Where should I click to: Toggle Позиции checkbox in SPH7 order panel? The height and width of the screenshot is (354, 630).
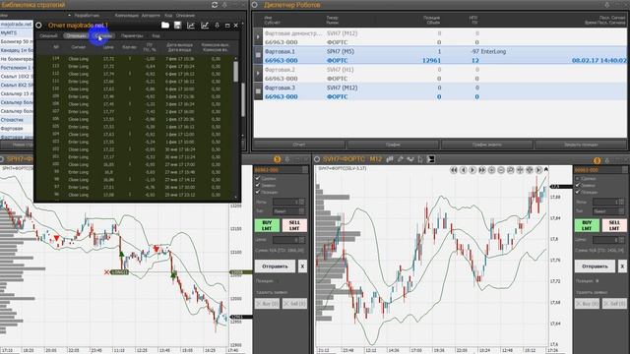click(258, 192)
